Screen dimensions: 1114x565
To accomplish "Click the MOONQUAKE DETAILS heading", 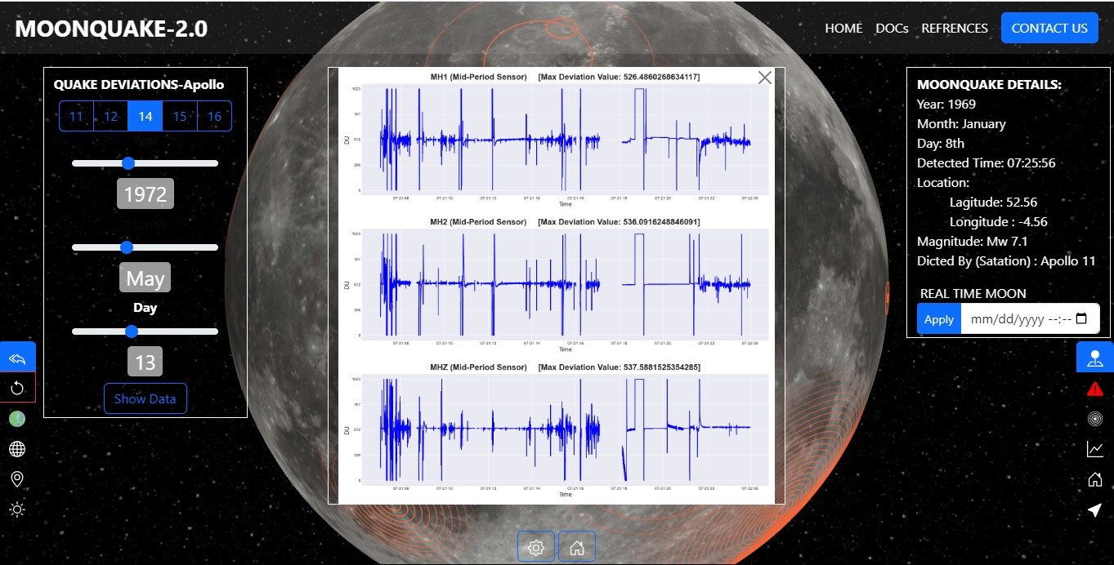I will point(989,84).
